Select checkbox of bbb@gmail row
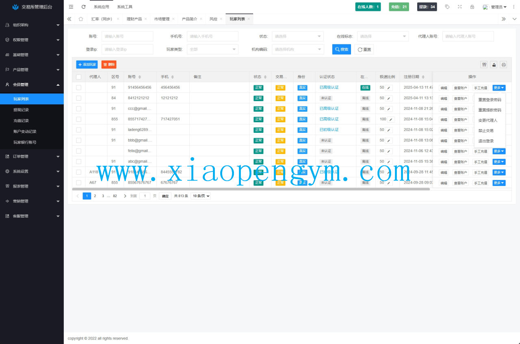 point(79,140)
